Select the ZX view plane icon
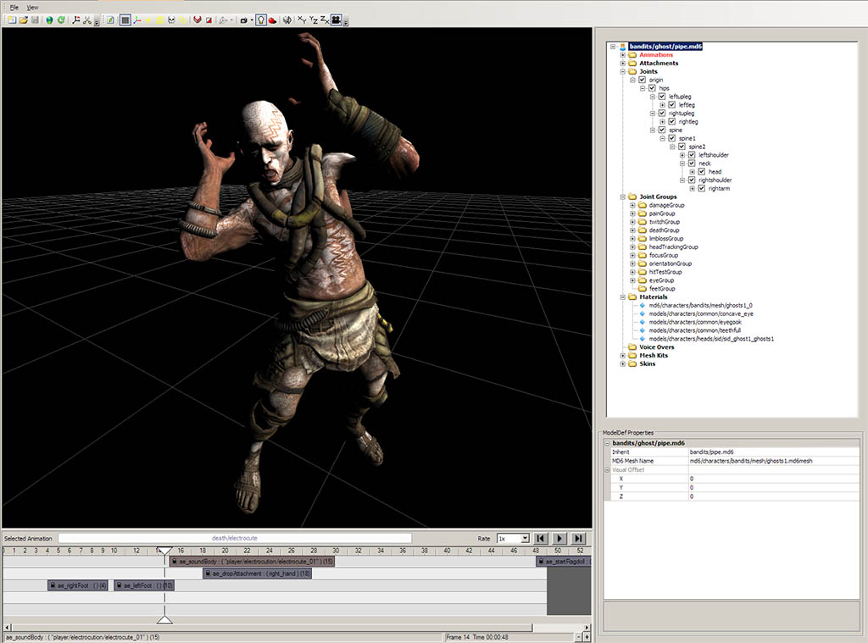Image resolution: width=868 pixels, height=643 pixels. [x=325, y=20]
